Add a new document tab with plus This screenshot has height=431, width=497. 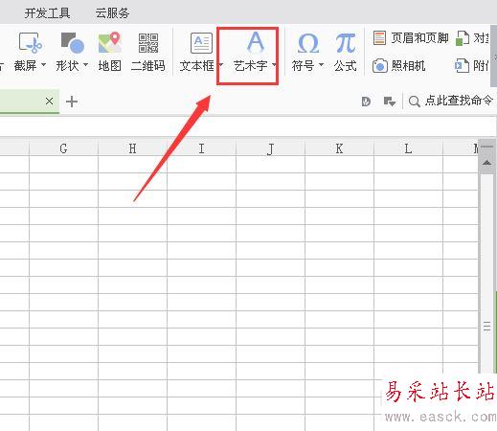tap(72, 102)
